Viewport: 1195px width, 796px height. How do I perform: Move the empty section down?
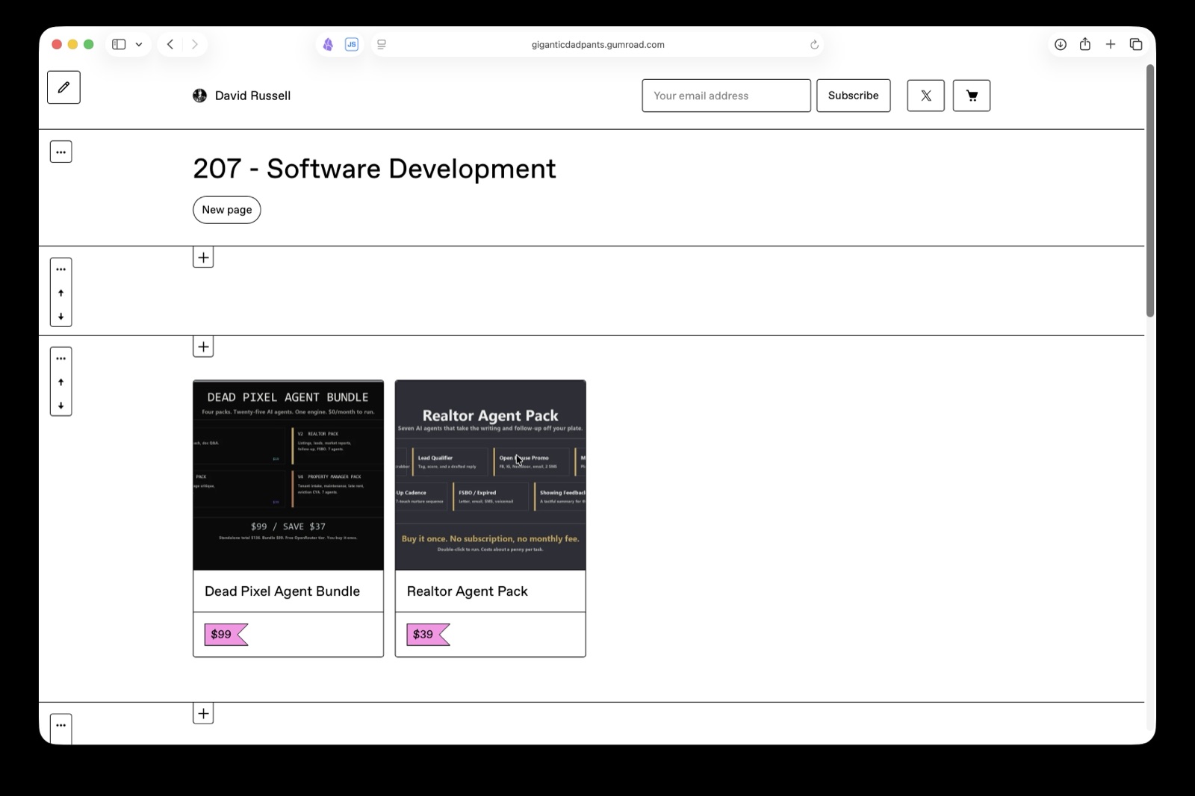61,316
